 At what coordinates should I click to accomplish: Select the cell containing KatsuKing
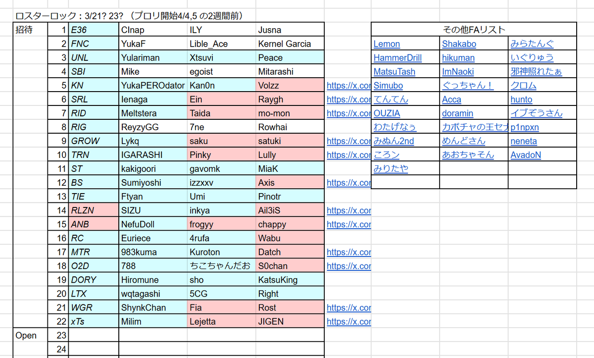[290, 280]
